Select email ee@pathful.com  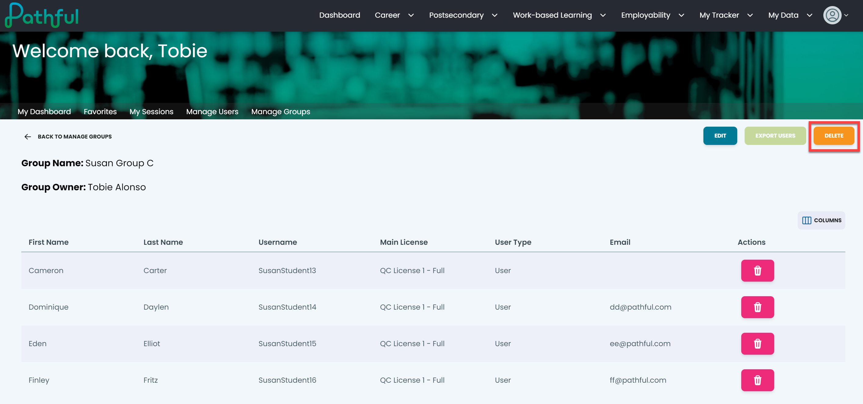[x=640, y=343]
